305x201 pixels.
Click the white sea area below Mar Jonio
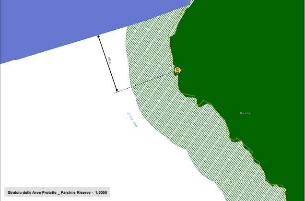pos(96,154)
